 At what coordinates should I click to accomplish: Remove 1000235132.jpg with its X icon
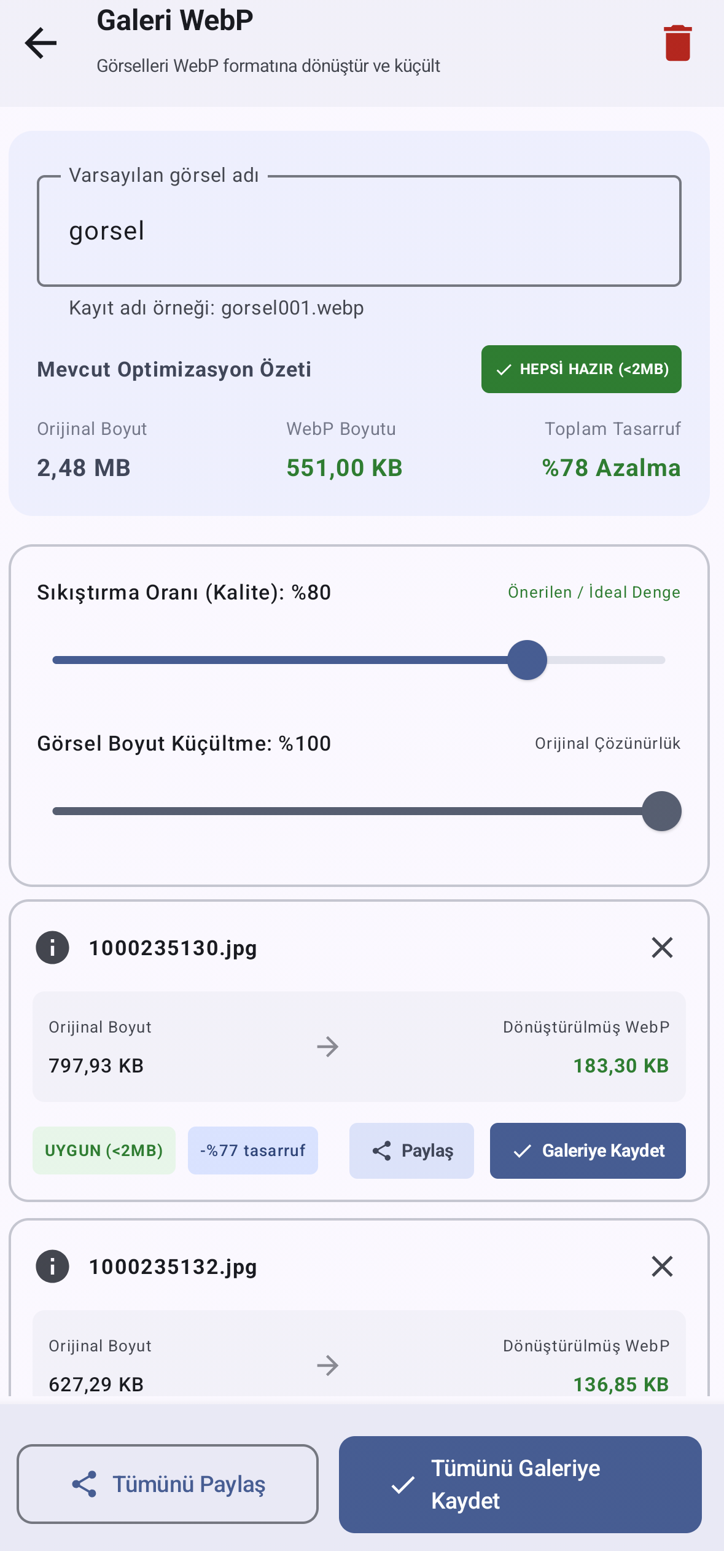pos(662,1266)
